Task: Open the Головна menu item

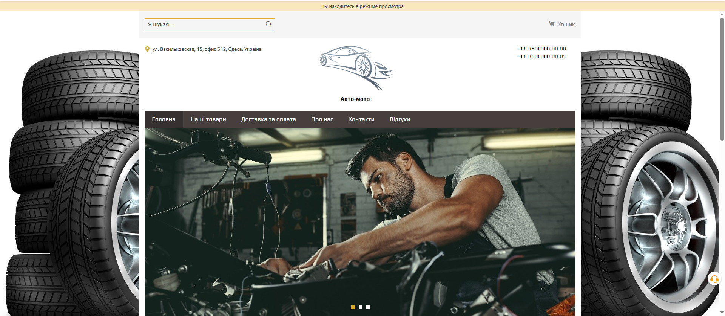Action: pos(164,119)
